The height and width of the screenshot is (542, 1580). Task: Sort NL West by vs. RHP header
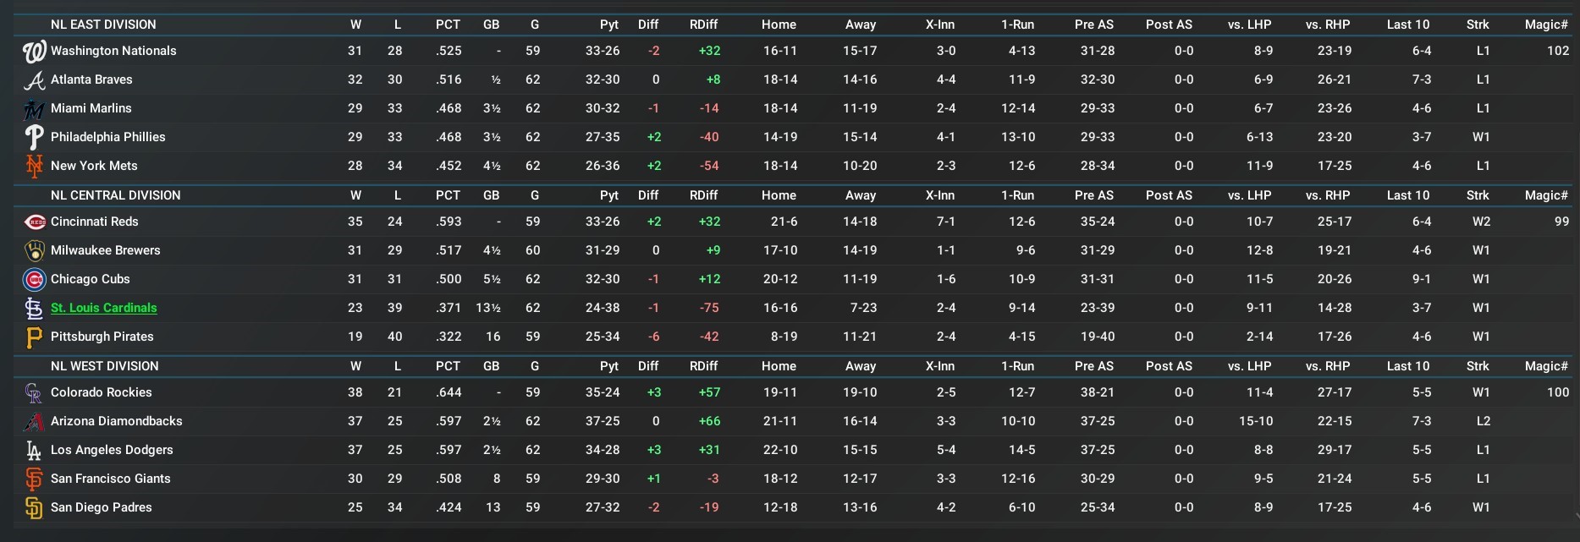point(1328,366)
